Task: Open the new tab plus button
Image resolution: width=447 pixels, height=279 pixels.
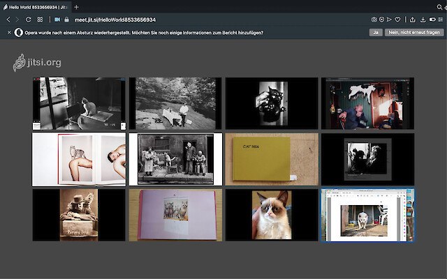Action: tap(76, 6)
